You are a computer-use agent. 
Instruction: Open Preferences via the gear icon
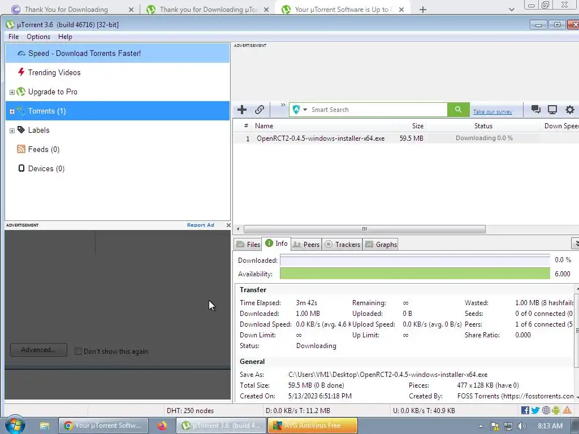point(570,109)
